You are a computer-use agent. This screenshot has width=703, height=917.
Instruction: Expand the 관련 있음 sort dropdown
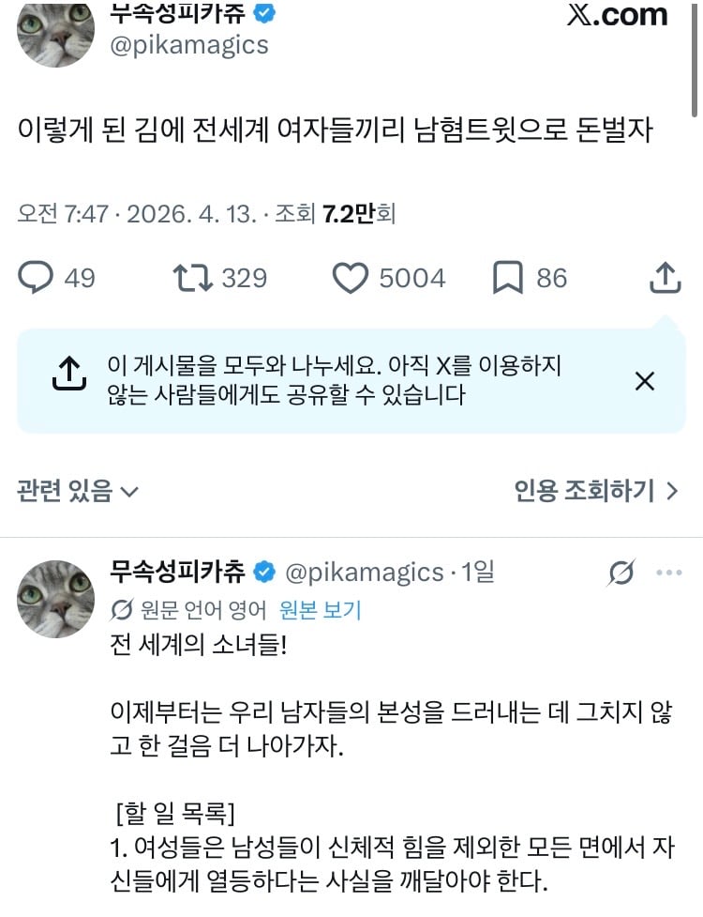(x=78, y=491)
